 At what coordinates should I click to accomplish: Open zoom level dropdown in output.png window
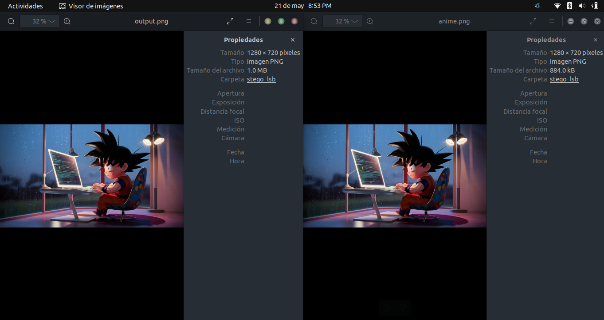pos(39,21)
